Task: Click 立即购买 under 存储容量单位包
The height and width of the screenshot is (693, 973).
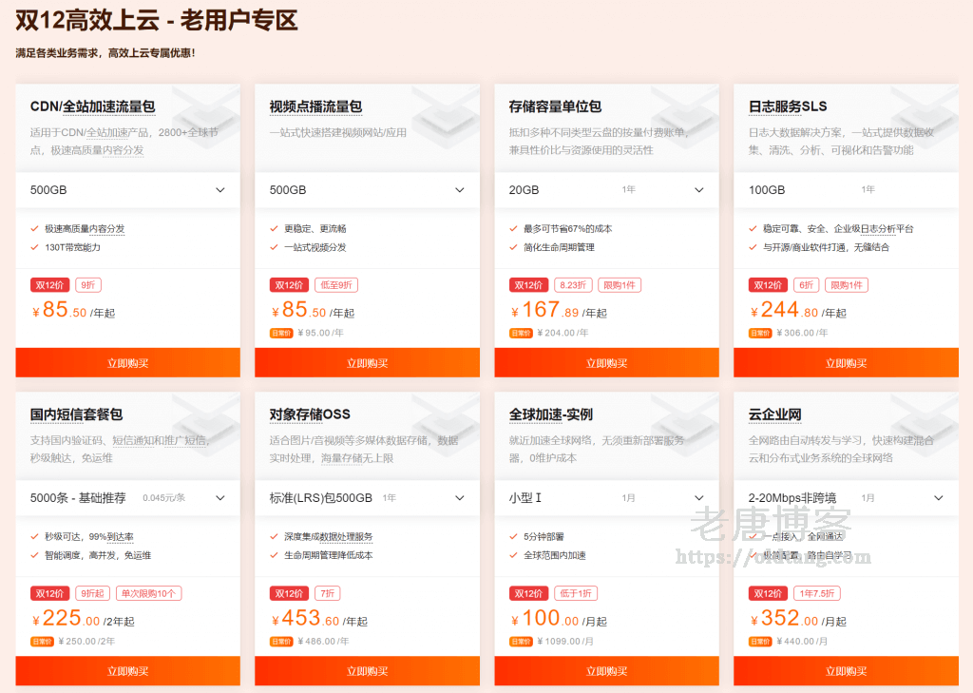Action: pyautogui.click(x=606, y=363)
